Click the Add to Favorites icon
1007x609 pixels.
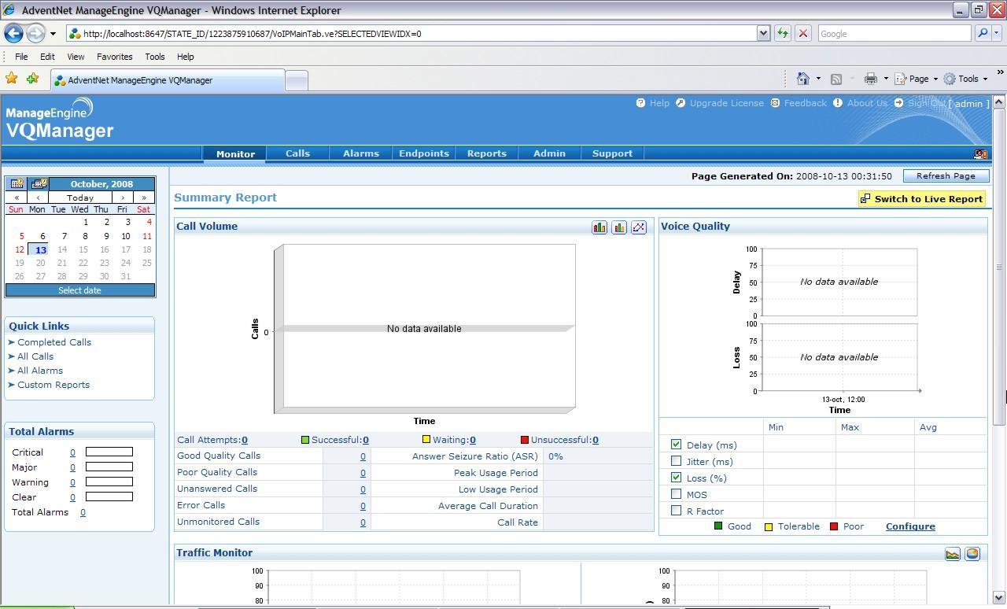click(32, 79)
